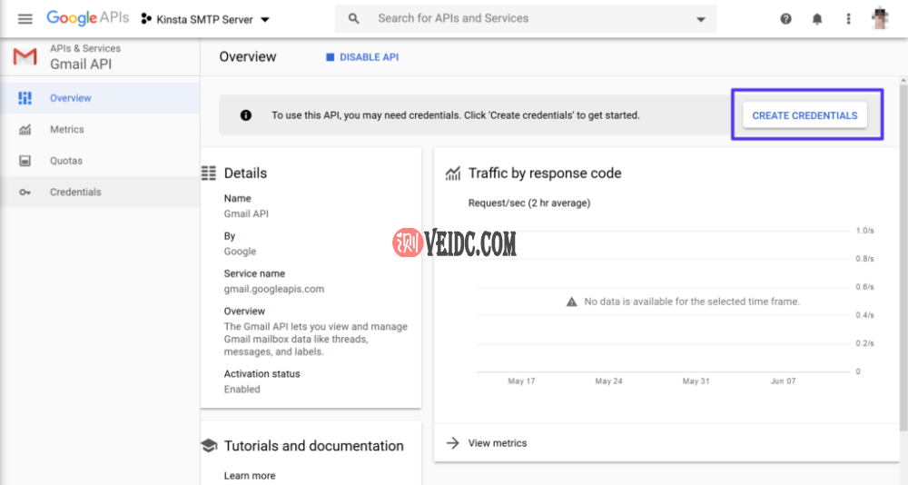Open the three-dot settings menu

coord(848,19)
